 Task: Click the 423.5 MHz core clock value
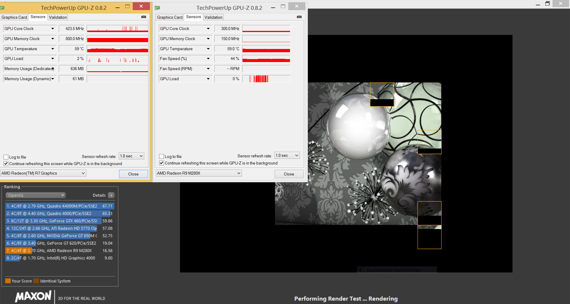[x=72, y=29]
